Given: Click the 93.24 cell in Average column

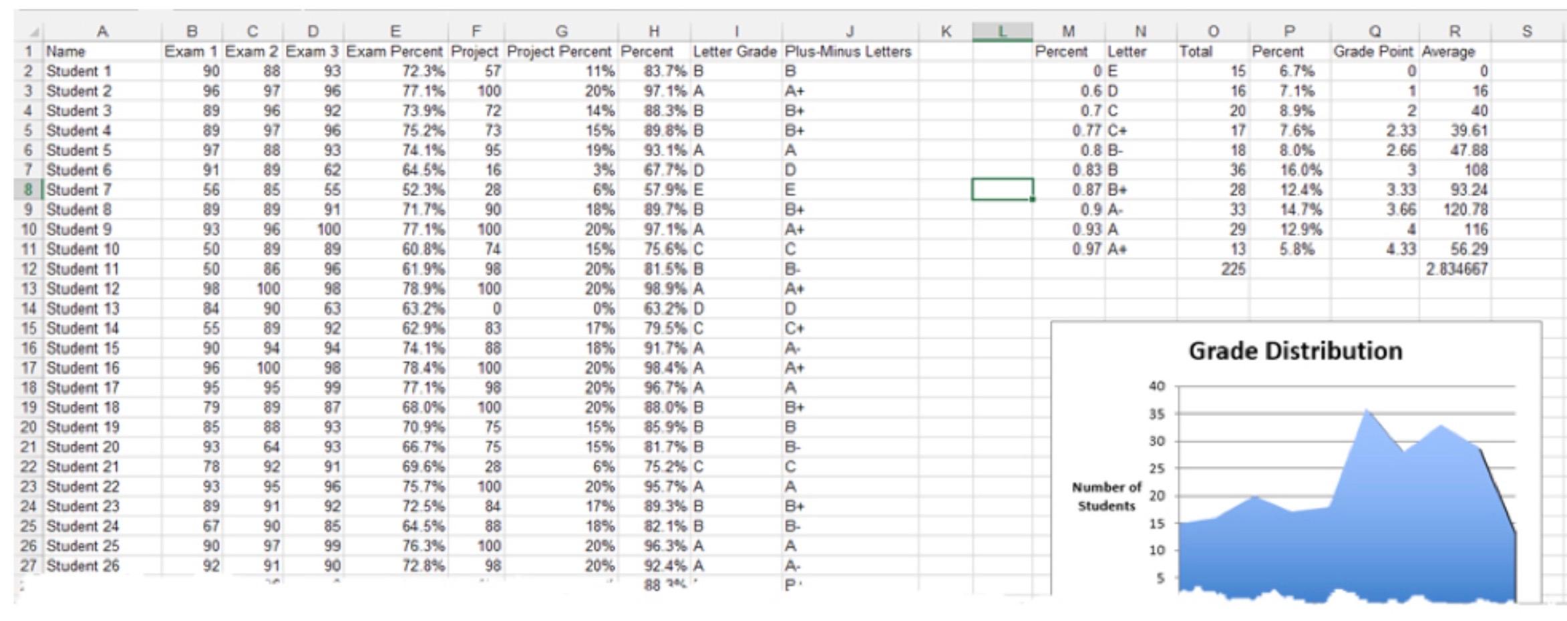Looking at the screenshot, I should point(1455,190).
